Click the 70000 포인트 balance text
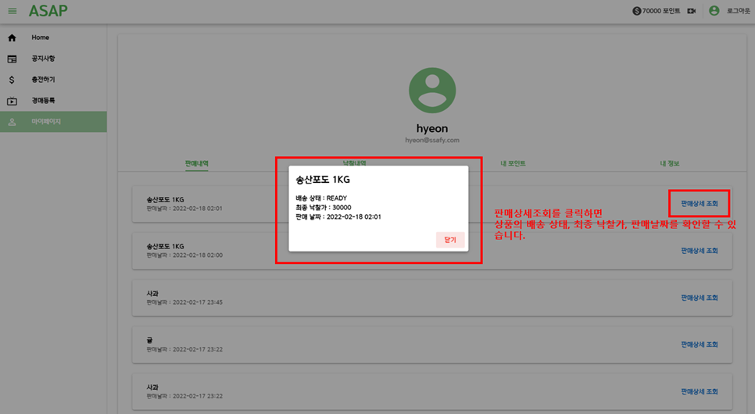755x414 pixels. 660,11
